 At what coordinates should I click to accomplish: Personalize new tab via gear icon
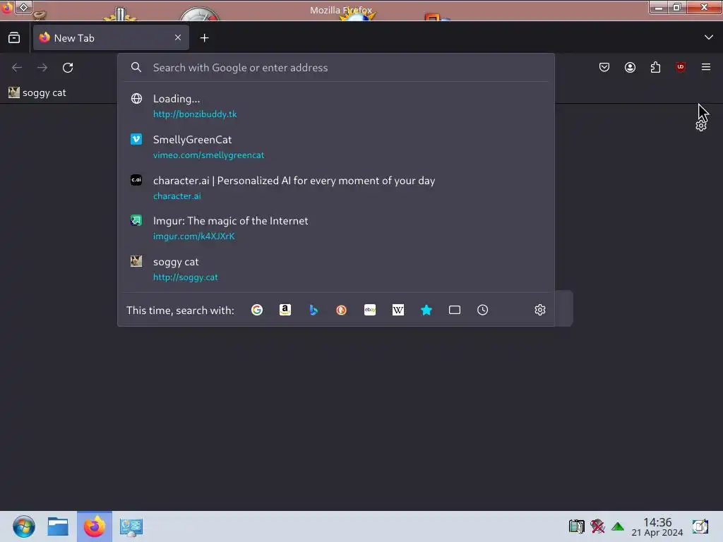[x=701, y=126]
